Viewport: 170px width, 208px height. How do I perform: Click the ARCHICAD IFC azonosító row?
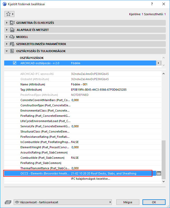83,74
